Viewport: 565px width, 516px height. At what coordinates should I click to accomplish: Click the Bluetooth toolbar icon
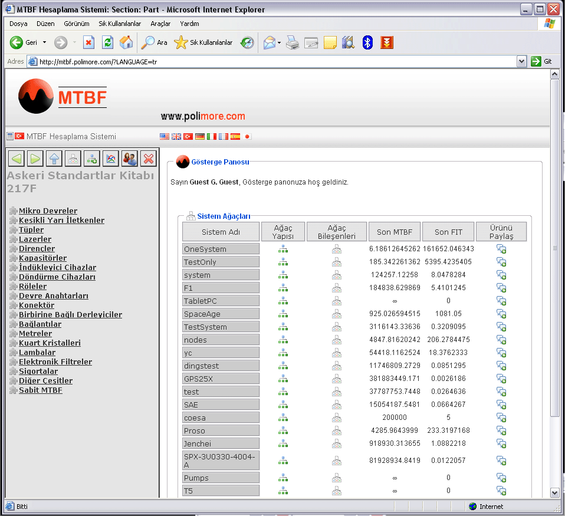pos(367,42)
